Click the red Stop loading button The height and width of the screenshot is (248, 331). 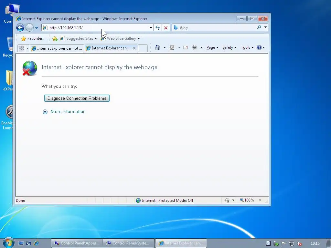point(166,28)
